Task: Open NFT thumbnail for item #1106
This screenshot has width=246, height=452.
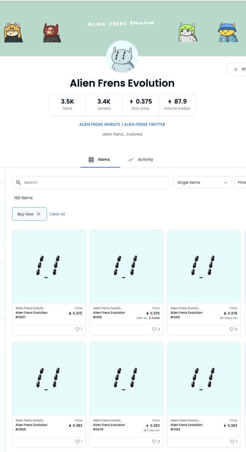Action: pyautogui.click(x=126, y=267)
